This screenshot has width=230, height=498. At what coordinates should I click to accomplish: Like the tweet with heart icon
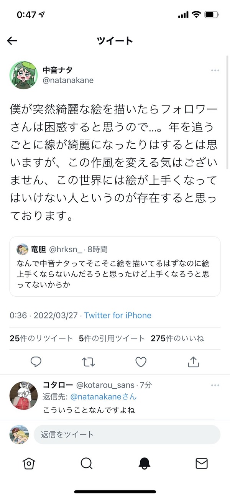(141, 362)
